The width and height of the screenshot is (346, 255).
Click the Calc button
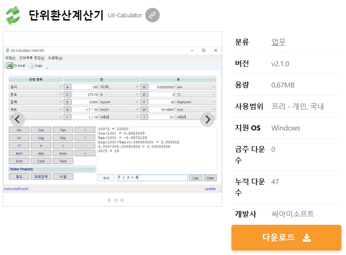coord(195,178)
